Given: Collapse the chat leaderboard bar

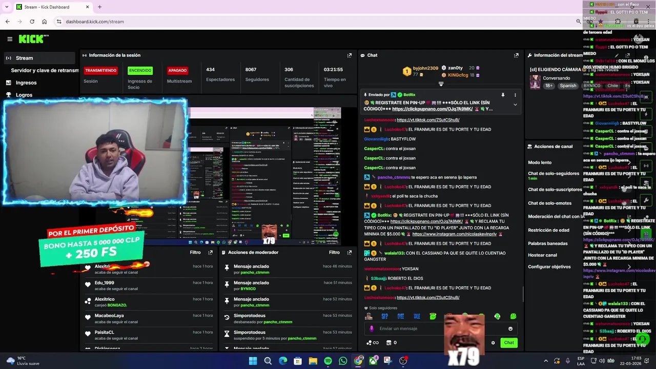Looking at the screenshot, I should pyautogui.click(x=441, y=84).
